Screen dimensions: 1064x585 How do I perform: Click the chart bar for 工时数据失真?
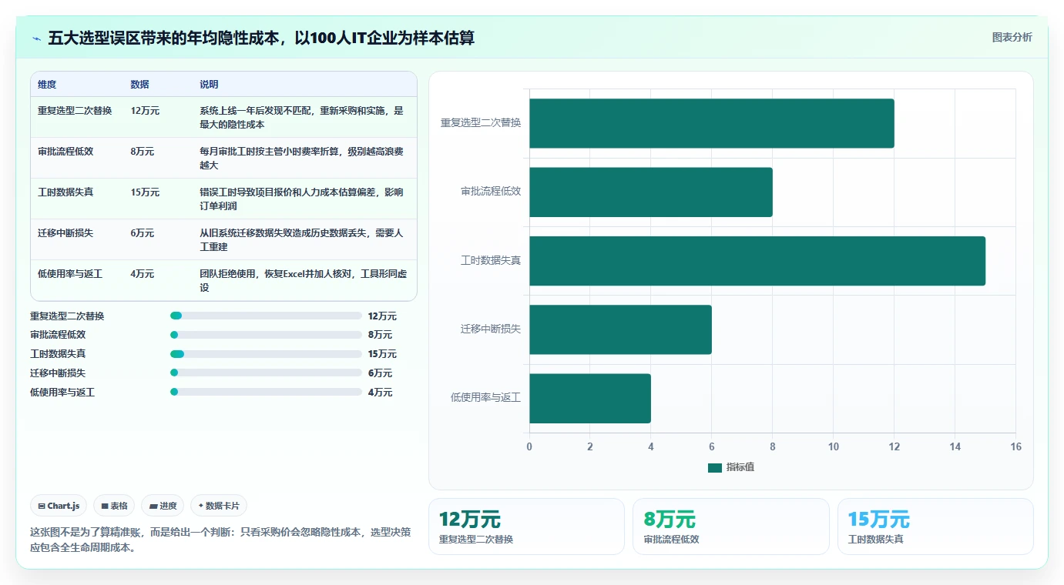point(757,260)
